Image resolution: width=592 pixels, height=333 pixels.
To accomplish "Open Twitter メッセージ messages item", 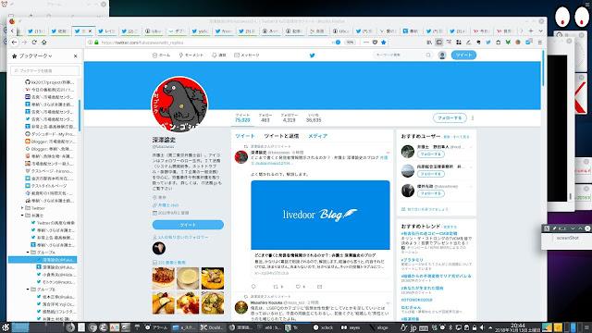I will pyautogui.click(x=247, y=55).
